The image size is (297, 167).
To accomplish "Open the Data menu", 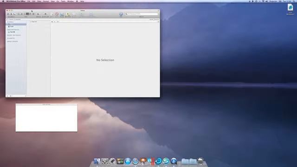I will pyautogui.click(x=39, y=1).
